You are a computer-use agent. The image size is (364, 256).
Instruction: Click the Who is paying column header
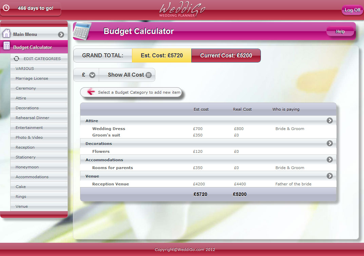286,109
